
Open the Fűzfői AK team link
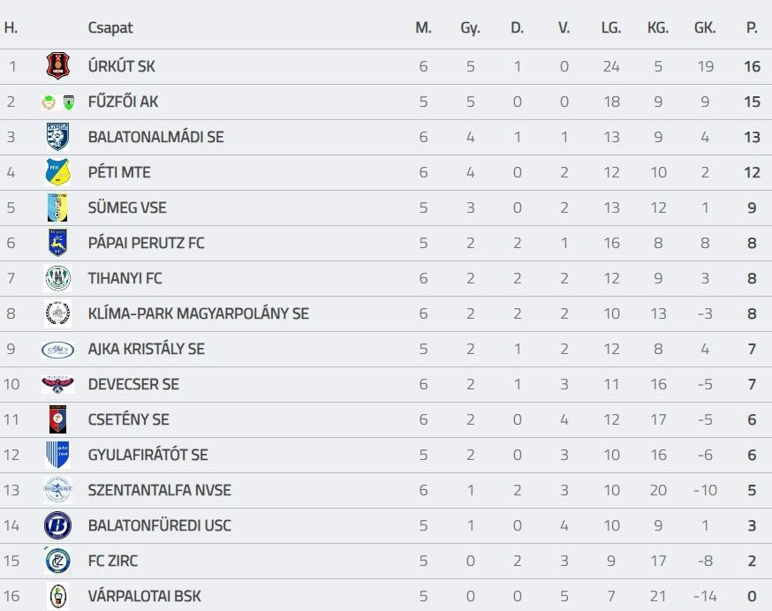(123, 102)
